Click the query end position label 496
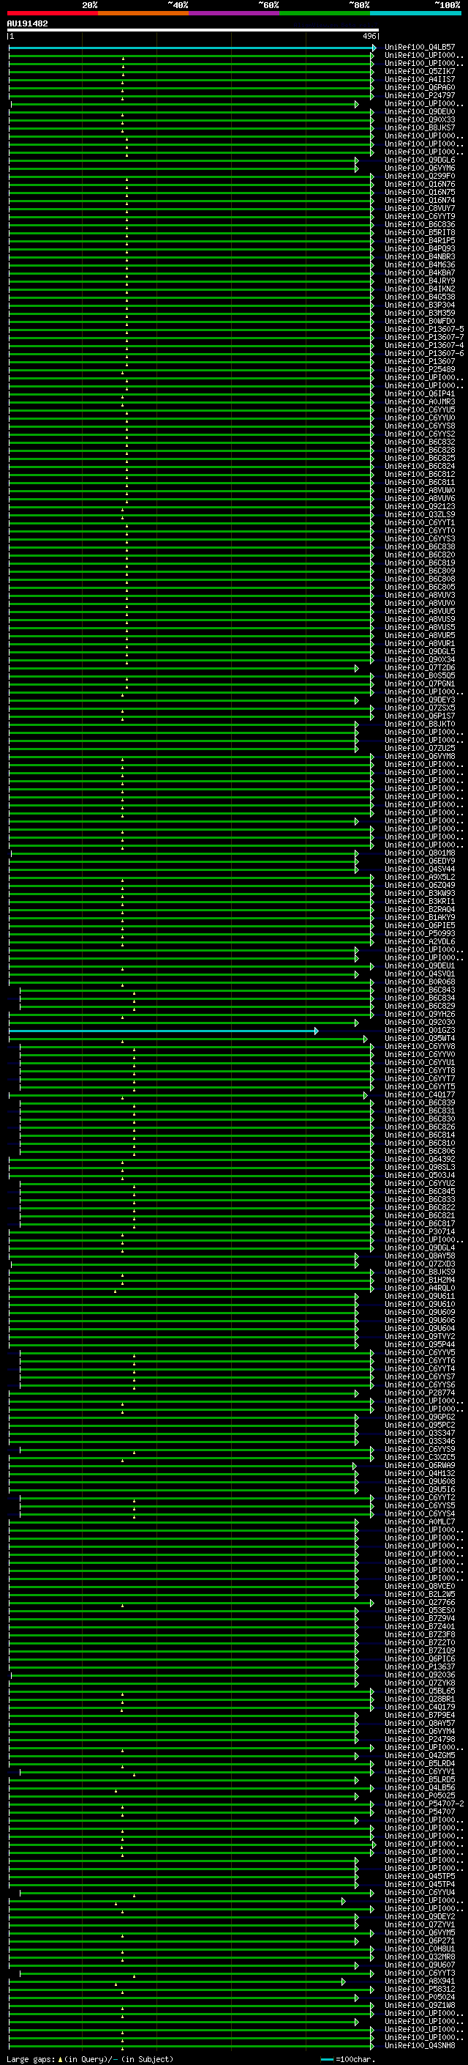The height and width of the screenshot is (2065, 468). [x=369, y=36]
